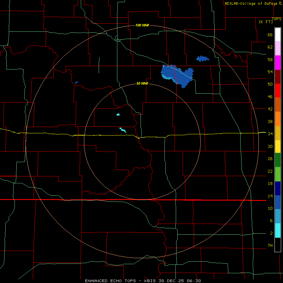This screenshot has width=283, height=283.
Task: Click the "46" legend value
Action: [x=270, y=97]
